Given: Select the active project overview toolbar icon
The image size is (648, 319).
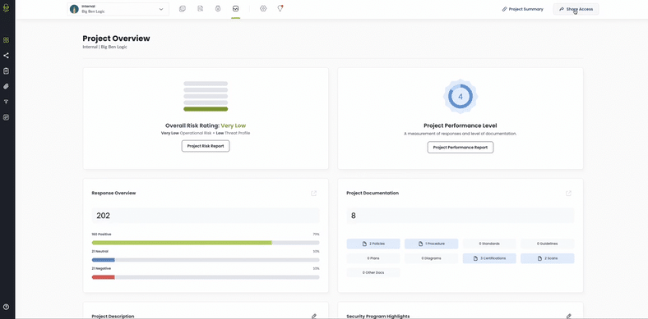Looking at the screenshot, I should pyautogui.click(x=235, y=9).
